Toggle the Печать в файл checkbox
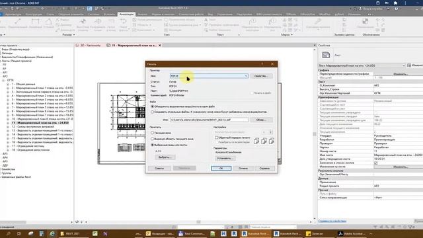 [x=252, y=93]
